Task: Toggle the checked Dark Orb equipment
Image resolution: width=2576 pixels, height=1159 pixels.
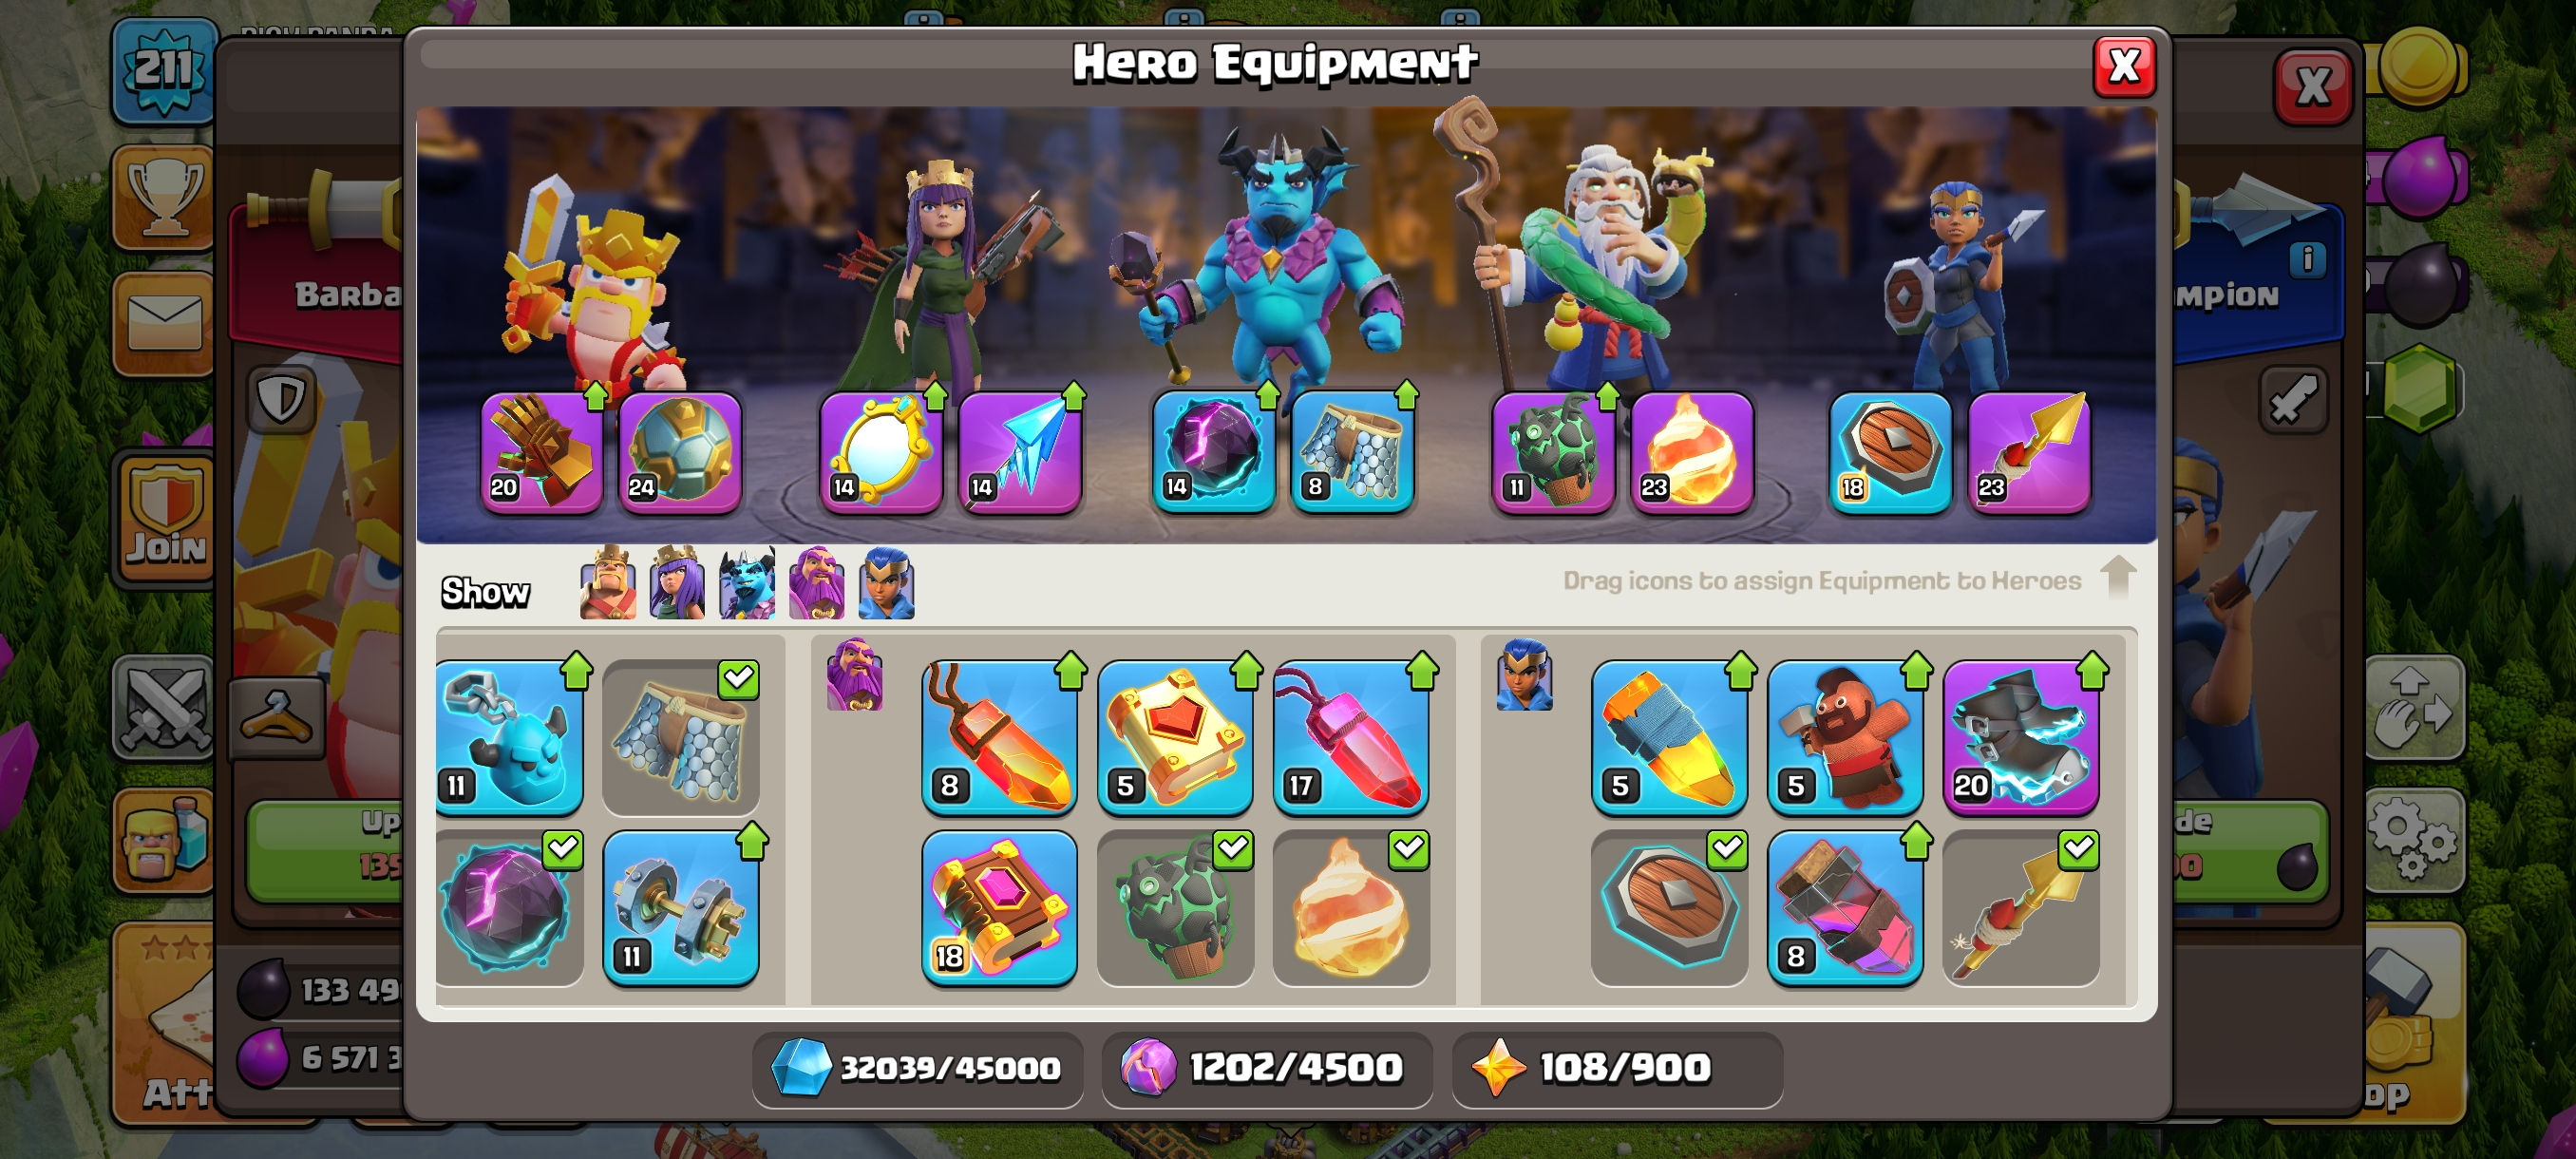Action: 510,908
